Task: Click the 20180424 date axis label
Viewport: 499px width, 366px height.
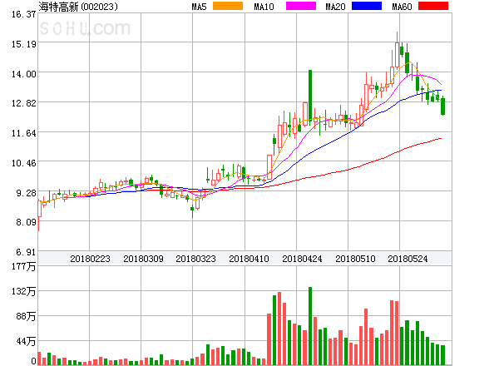Action: coord(302,260)
